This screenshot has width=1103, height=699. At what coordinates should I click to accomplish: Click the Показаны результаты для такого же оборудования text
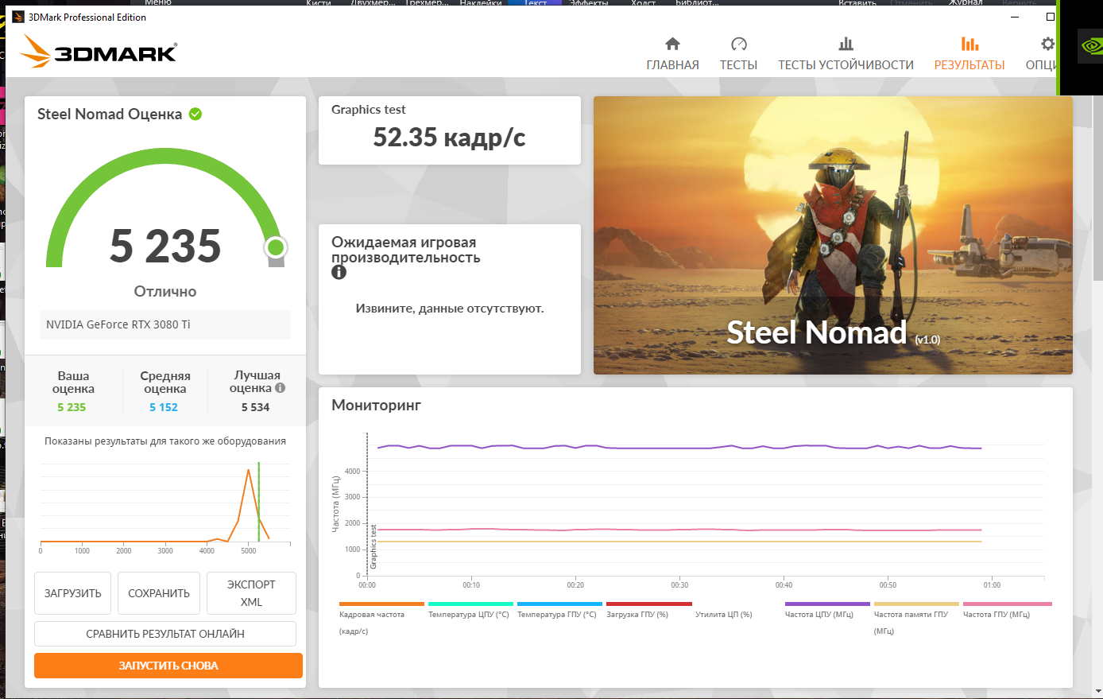165,441
